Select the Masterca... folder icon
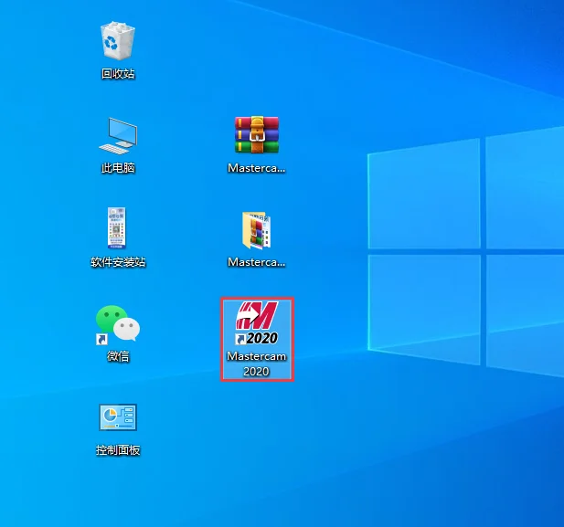 point(256,230)
